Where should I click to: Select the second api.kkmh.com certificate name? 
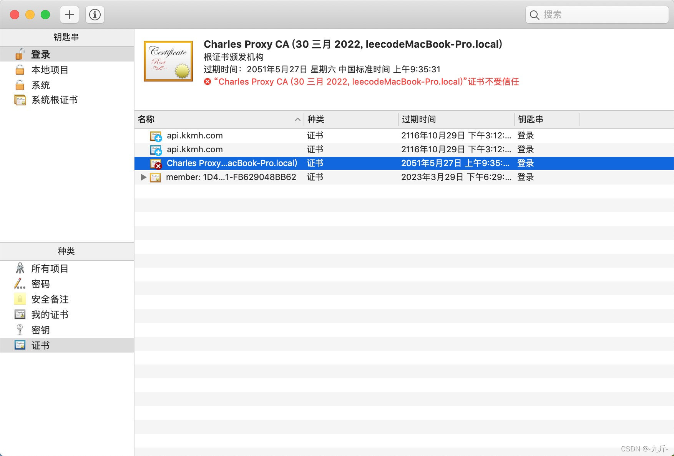coord(195,149)
